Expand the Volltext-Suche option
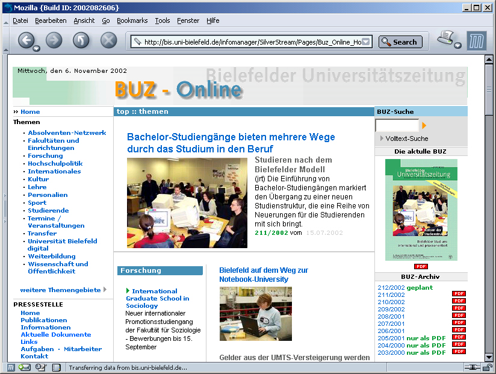 (x=382, y=139)
